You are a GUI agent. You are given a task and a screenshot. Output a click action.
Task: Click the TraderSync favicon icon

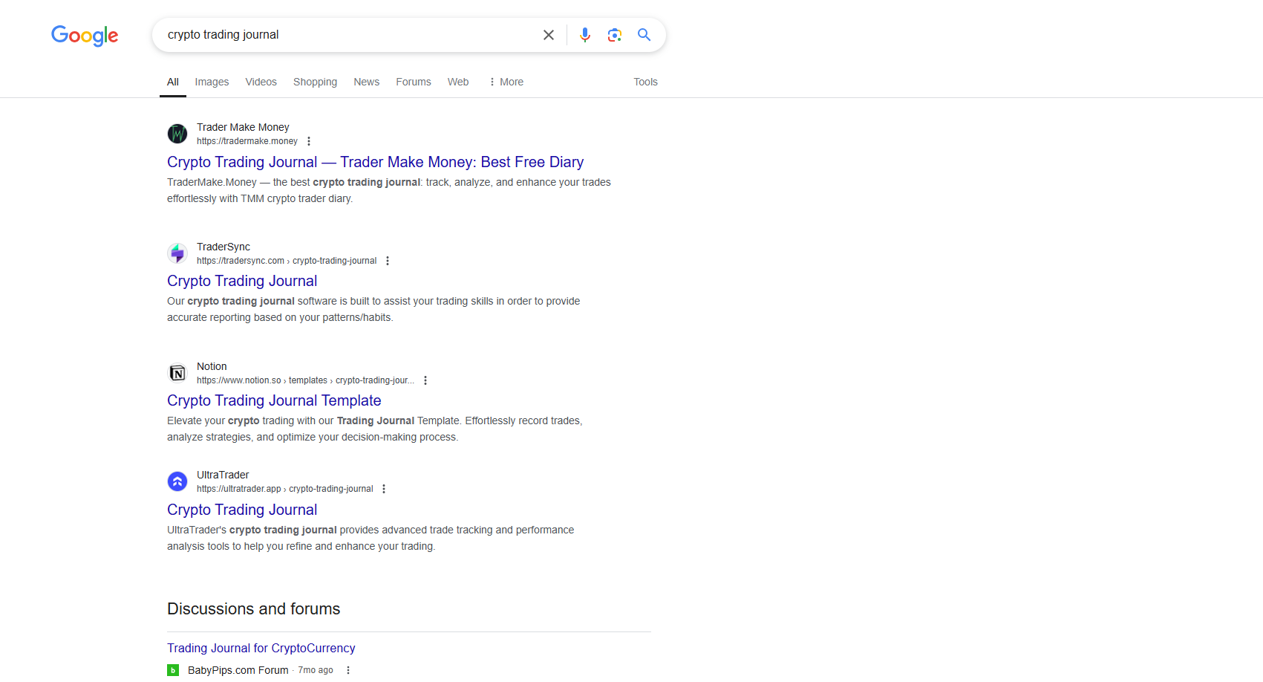coord(177,253)
